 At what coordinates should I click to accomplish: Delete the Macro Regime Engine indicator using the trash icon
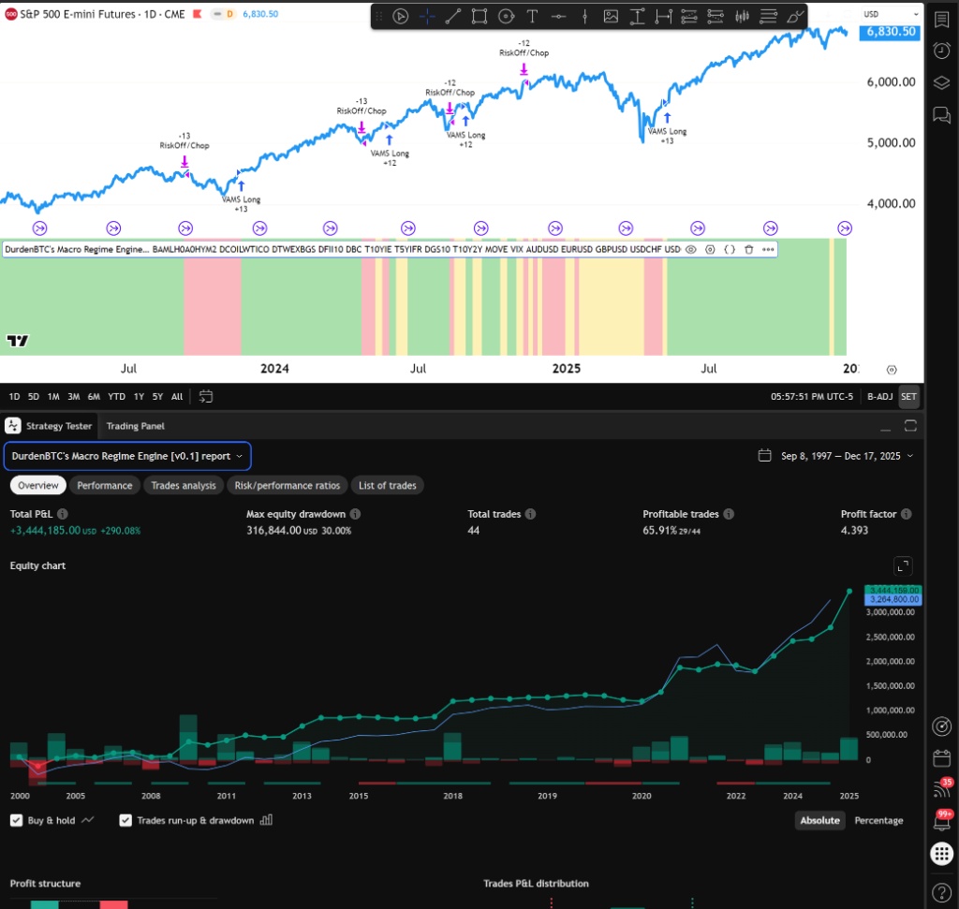748,250
